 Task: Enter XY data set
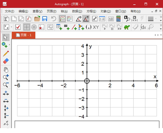[x=96, y=27]
